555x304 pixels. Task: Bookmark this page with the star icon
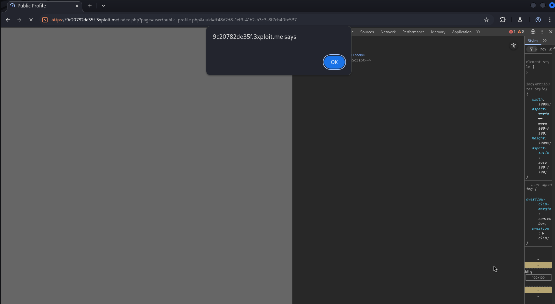[486, 20]
